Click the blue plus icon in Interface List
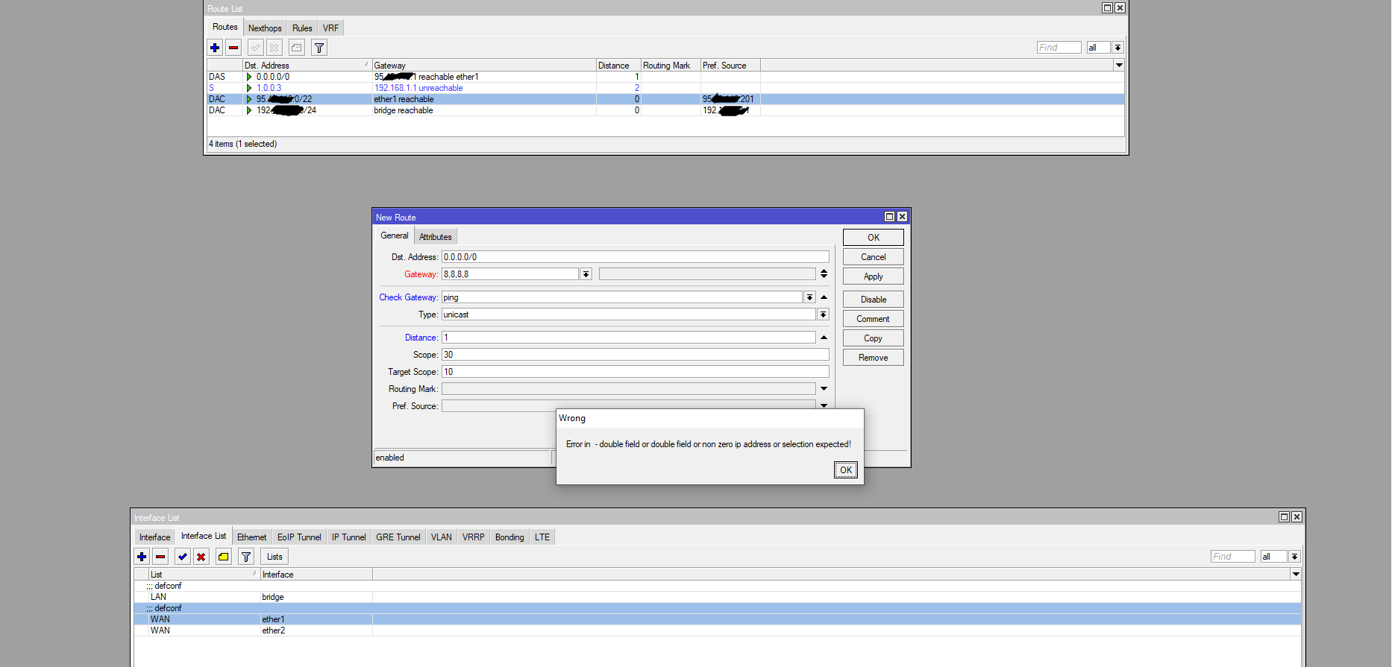1398x667 pixels. [x=142, y=557]
